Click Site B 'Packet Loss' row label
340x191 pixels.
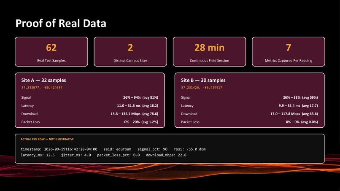[x=190, y=122]
